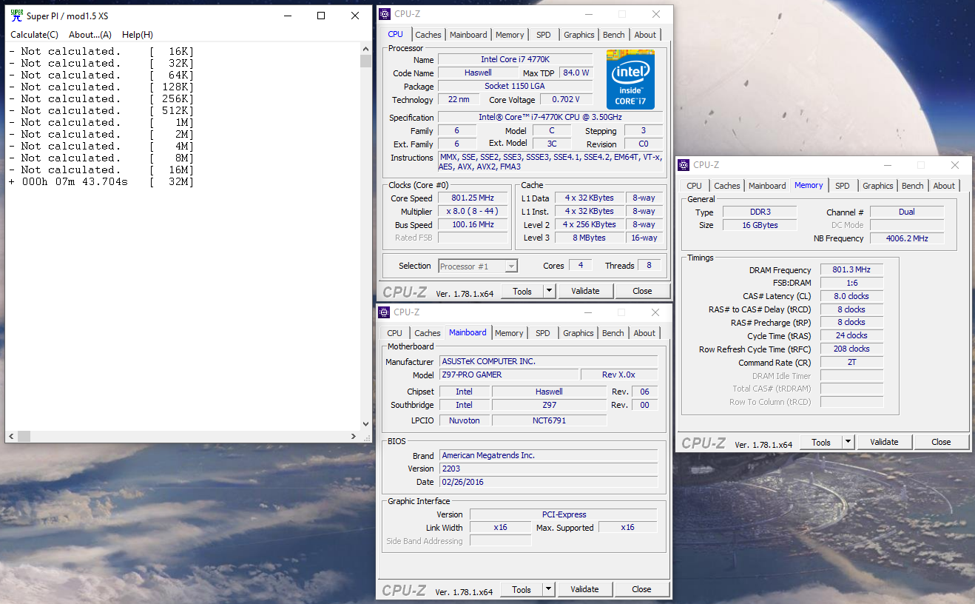Screen dimensions: 975x604
Task: Click the Super PI scrollbar up arrow
Action: tap(365, 49)
